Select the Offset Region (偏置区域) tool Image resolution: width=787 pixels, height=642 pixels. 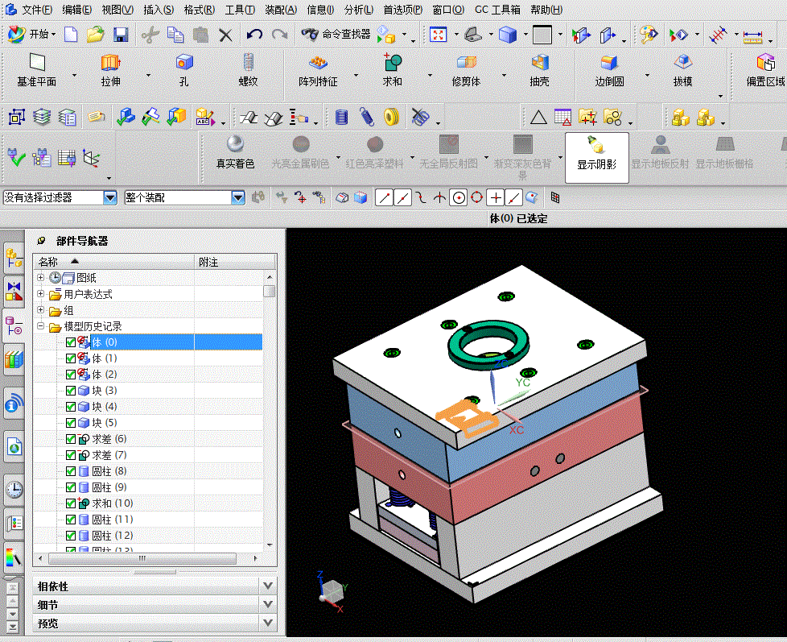[765, 70]
